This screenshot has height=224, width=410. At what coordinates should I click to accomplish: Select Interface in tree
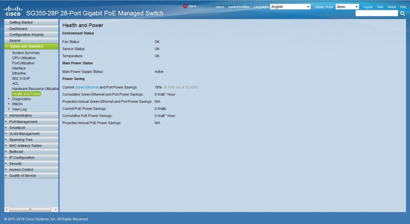19,68
